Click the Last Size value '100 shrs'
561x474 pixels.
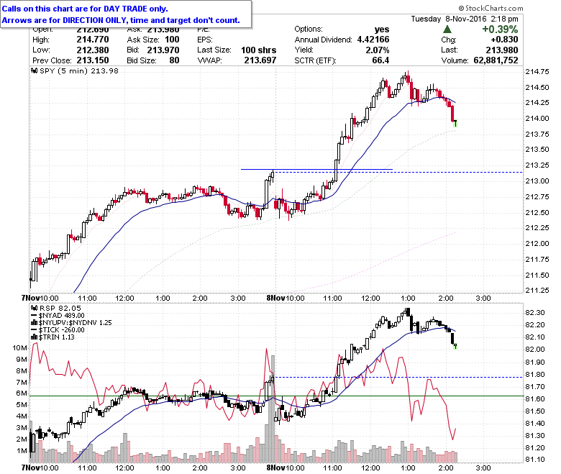point(259,50)
